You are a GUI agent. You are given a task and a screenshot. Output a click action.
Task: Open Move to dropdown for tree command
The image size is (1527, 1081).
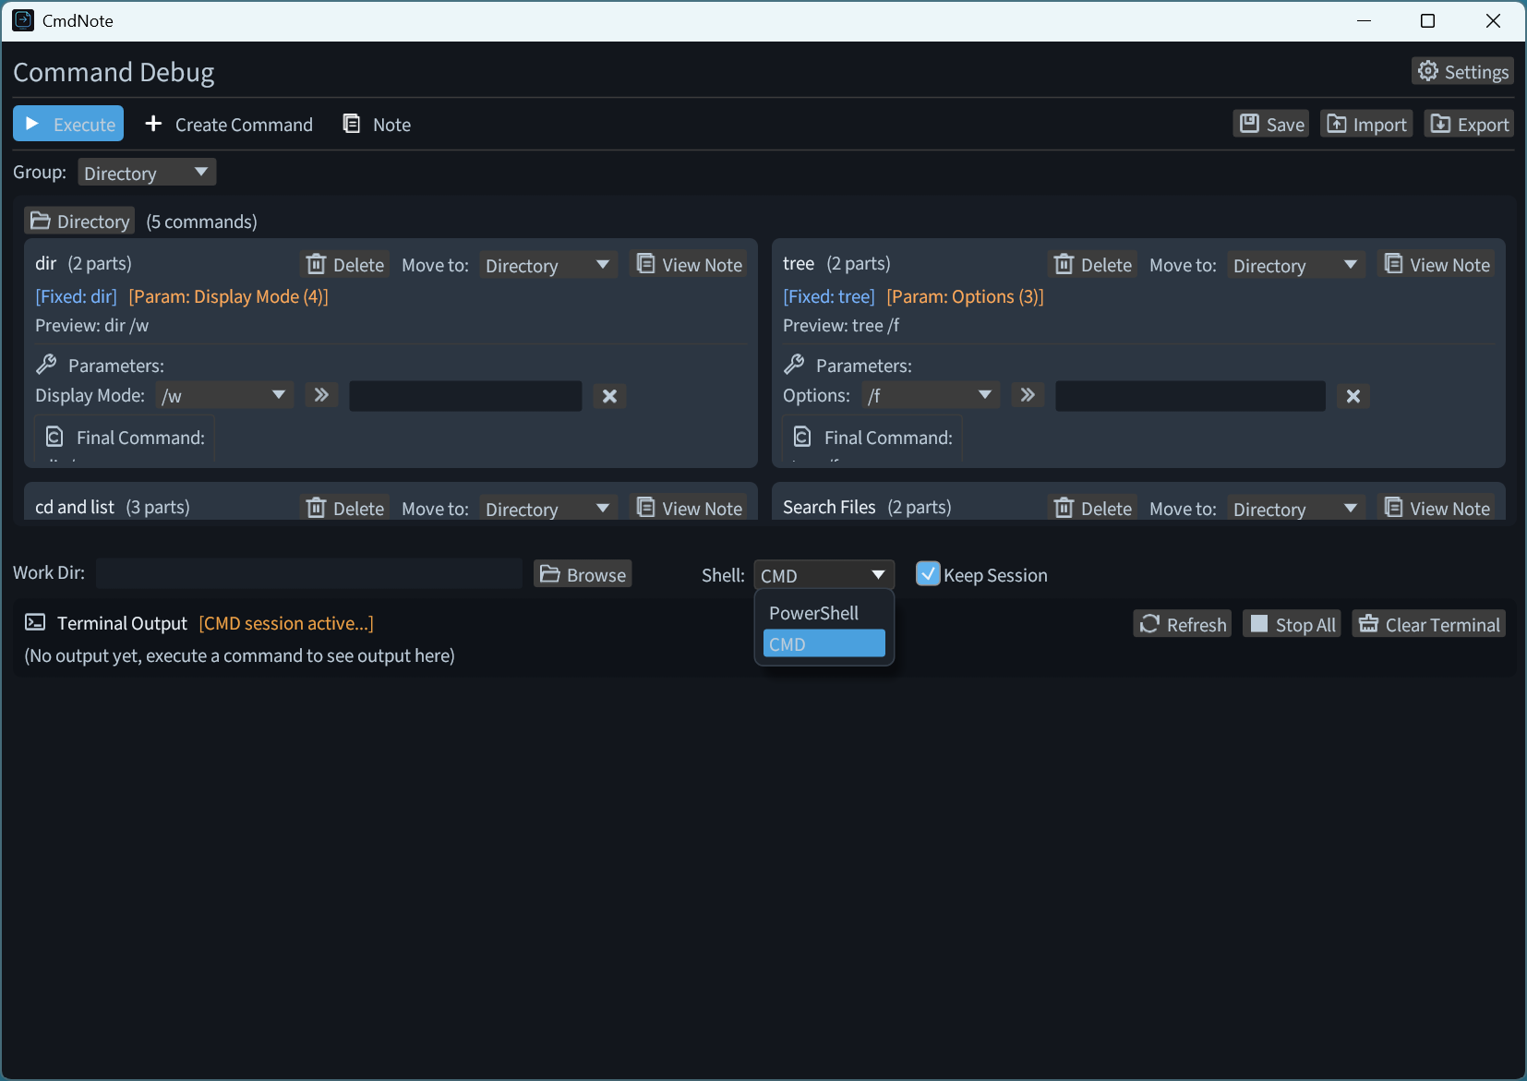pyautogui.click(x=1295, y=265)
